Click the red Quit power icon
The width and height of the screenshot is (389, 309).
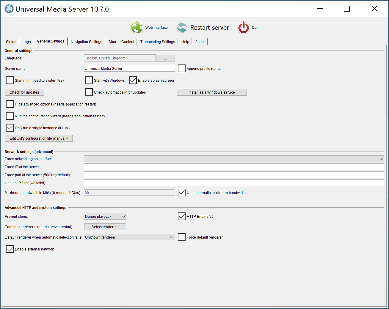[244, 27]
